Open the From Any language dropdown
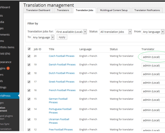Viewport: 165px width, 133px height. [x=153, y=32]
